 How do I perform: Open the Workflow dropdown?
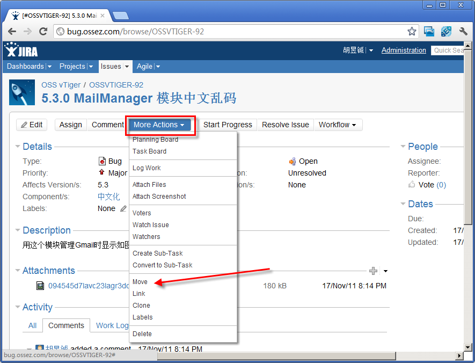[x=338, y=125]
